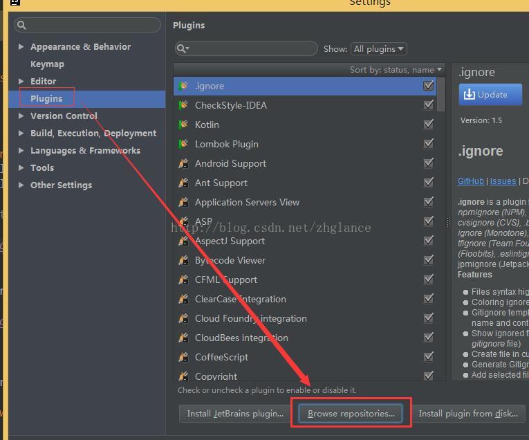The height and width of the screenshot is (440, 529).
Task: Click the settings search magnifier icon
Action: (21, 25)
